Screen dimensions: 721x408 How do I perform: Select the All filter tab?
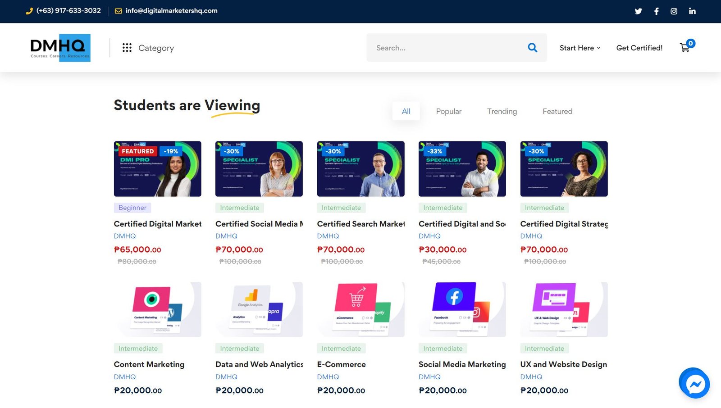click(x=406, y=111)
